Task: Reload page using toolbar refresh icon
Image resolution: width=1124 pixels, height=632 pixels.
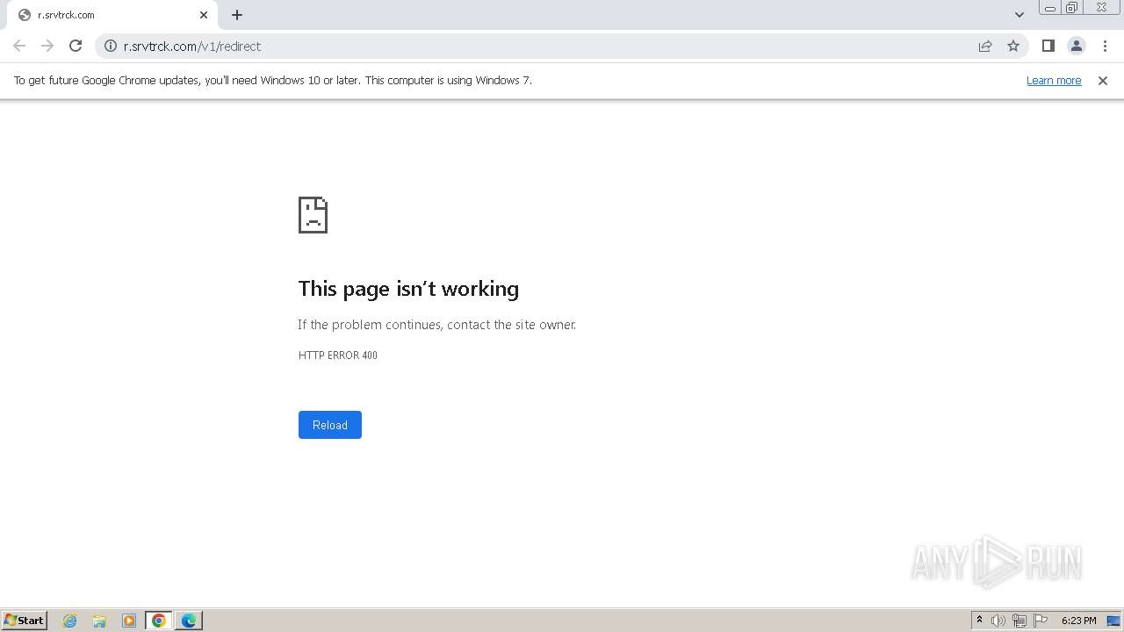Action: pyautogui.click(x=76, y=46)
